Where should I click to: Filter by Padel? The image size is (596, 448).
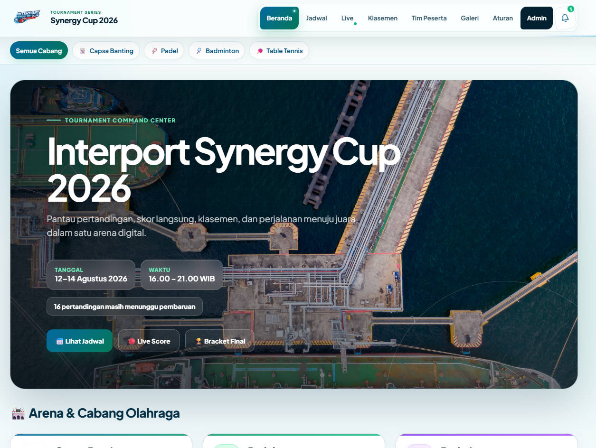[x=164, y=51]
